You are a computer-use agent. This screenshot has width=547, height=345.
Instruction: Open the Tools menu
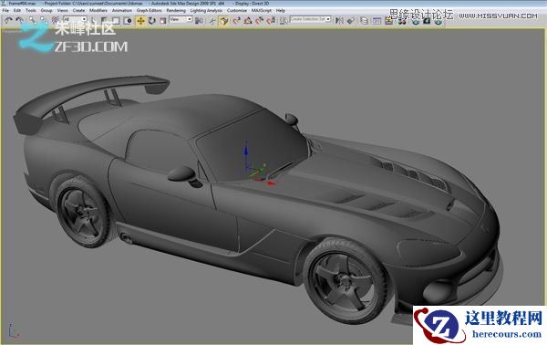coord(31,10)
